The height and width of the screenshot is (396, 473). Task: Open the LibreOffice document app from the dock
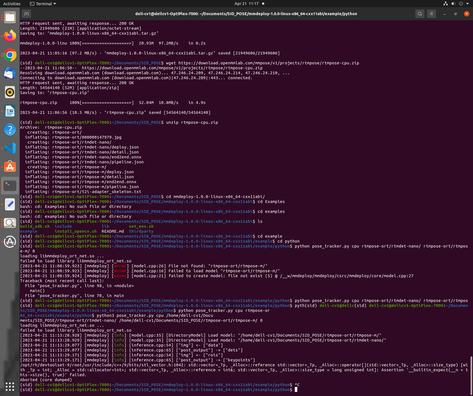pyautogui.click(x=10, y=111)
